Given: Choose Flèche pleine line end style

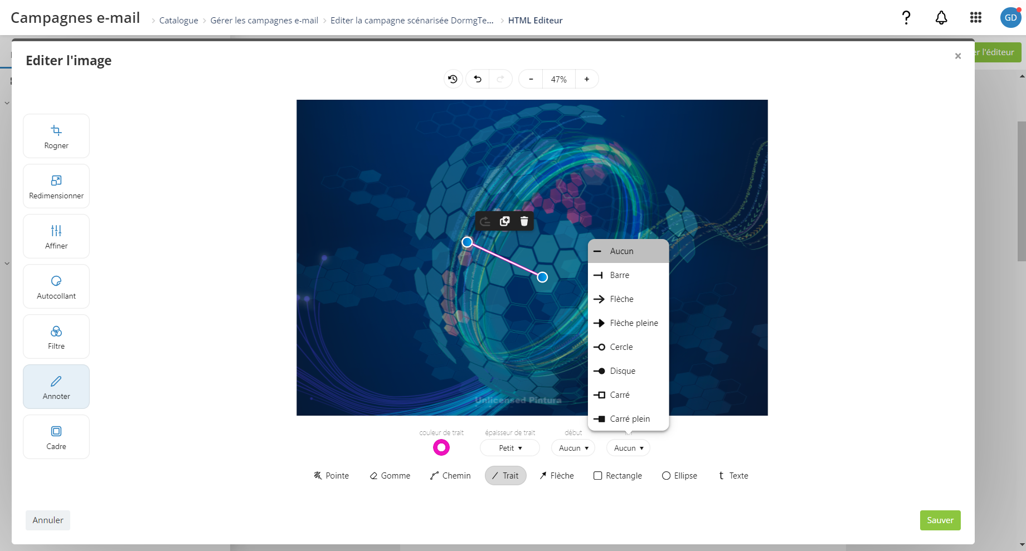Looking at the screenshot, I should (x=629, y=323).
